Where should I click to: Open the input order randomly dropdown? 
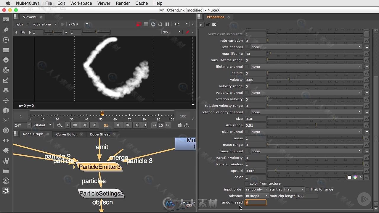click(x=256, y=189)
